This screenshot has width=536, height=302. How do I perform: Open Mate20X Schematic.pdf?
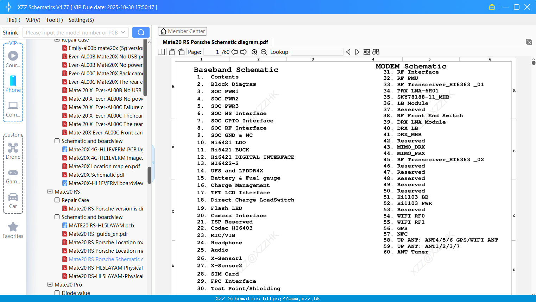point(96,175)
